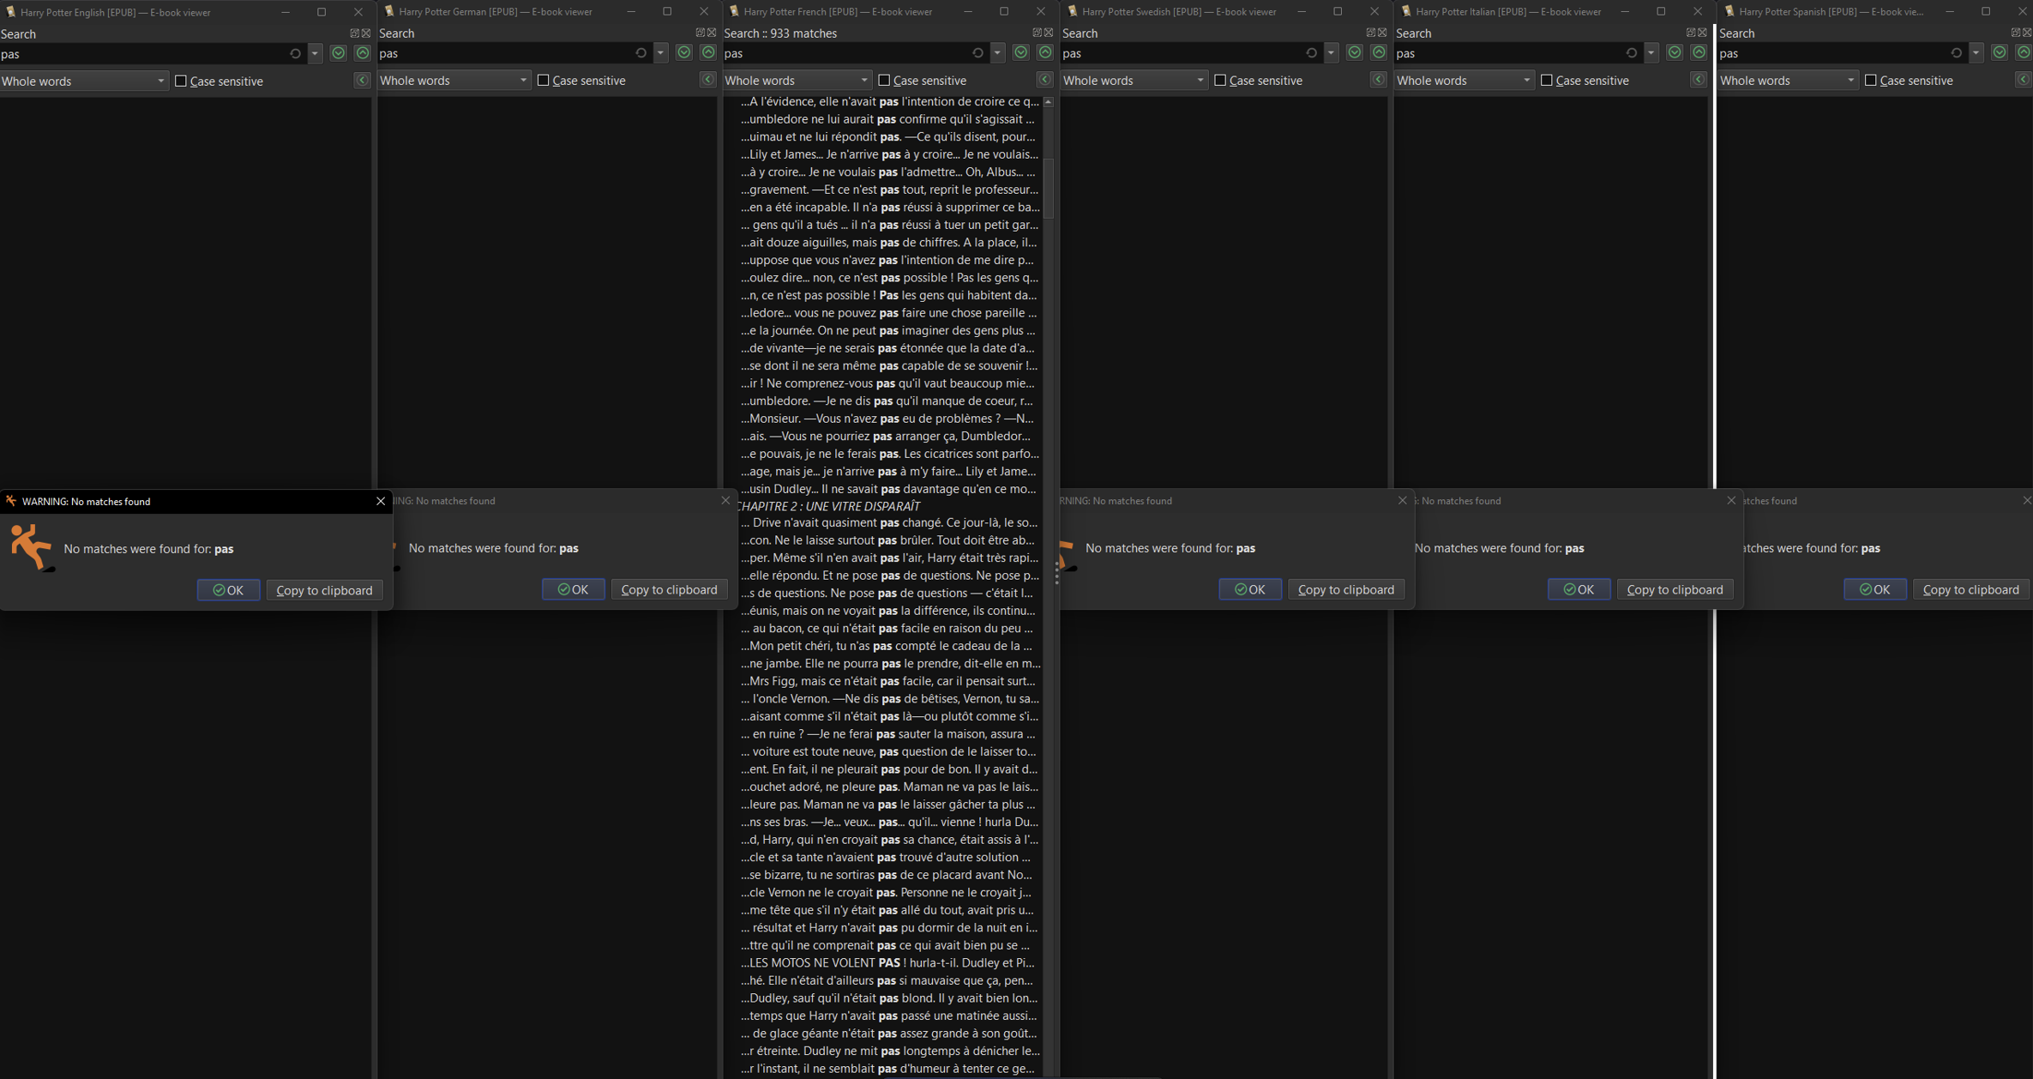Open Whole words dropdown in English viewer
2033x1079 pixels.
pos(83,81)
